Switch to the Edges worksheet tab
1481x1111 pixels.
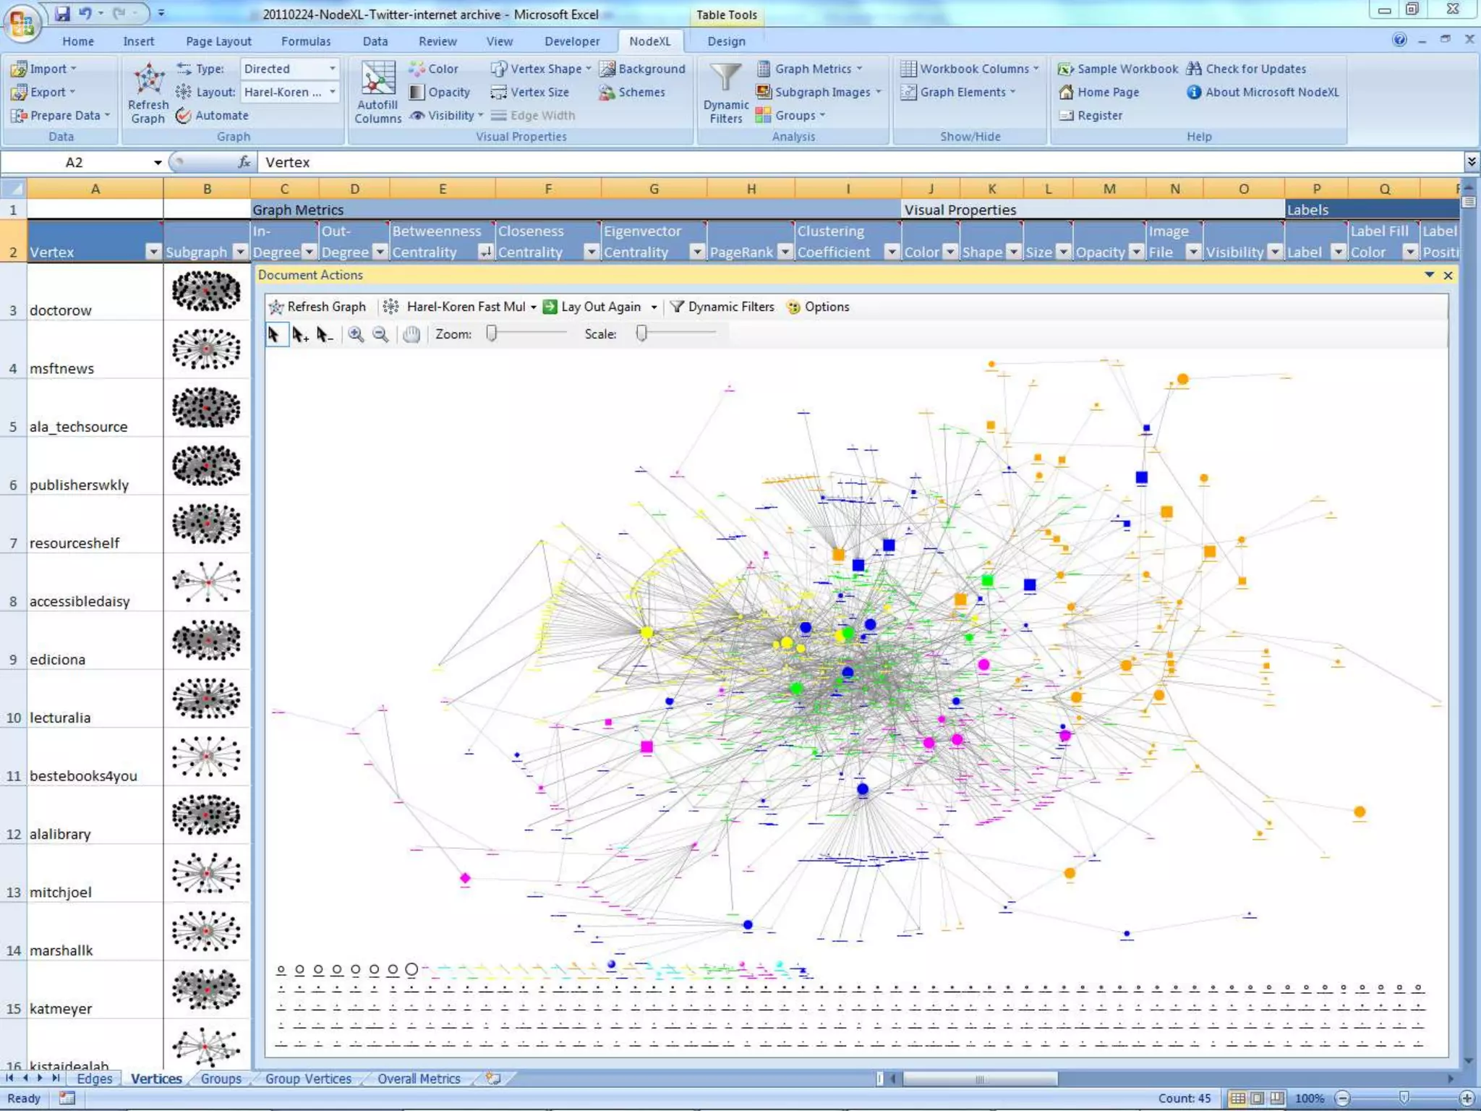tap(94, 1078)
